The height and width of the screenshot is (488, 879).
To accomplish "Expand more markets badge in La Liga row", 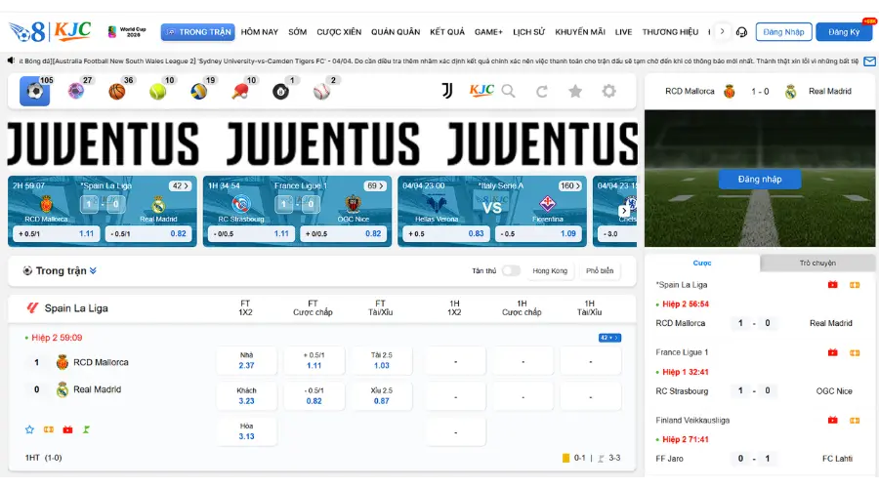I will tap(609, 338).
